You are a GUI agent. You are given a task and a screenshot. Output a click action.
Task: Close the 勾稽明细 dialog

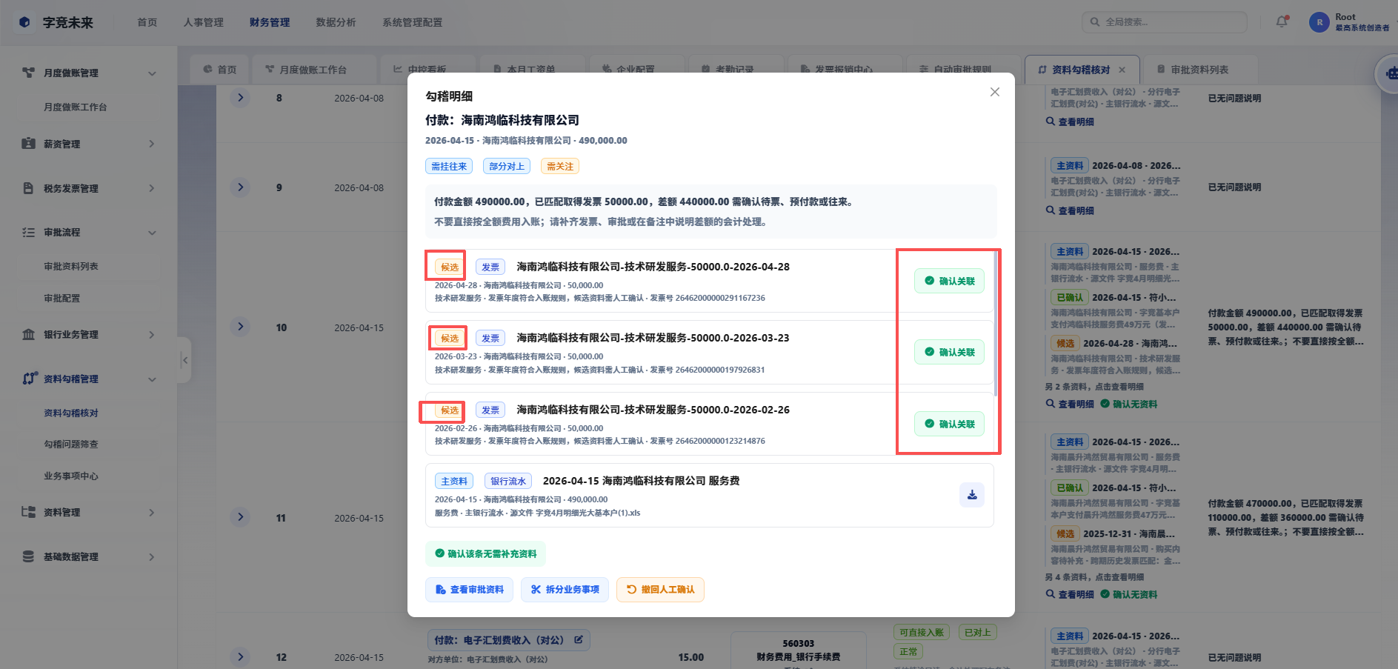995,92
